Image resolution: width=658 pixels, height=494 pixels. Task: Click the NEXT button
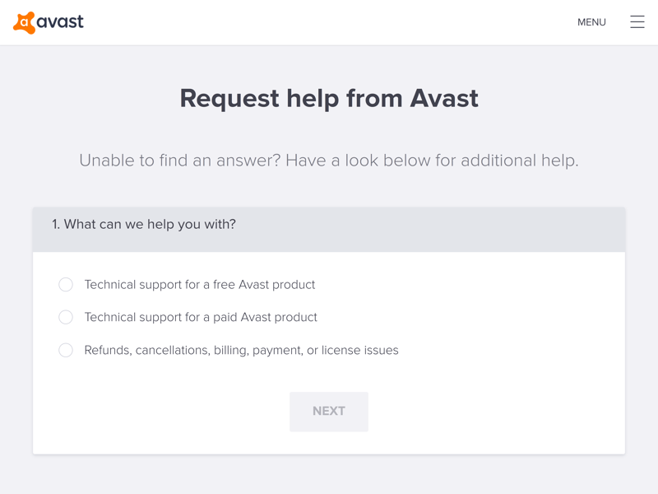[x=328, y=411]
